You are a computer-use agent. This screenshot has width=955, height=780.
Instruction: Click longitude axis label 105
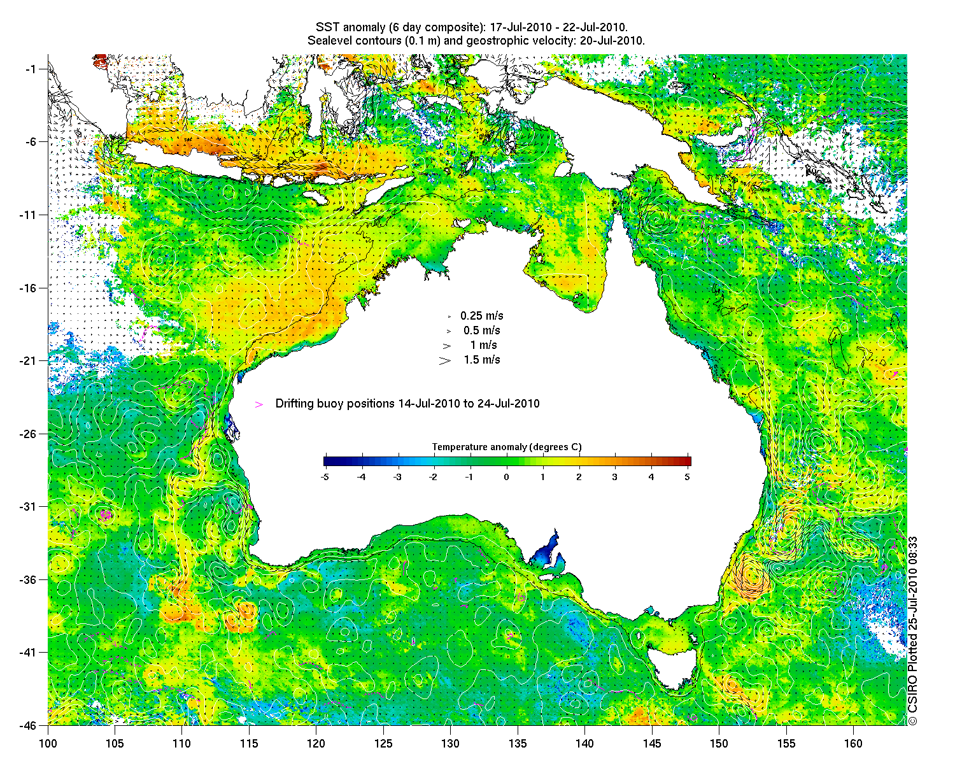(115, 743)
